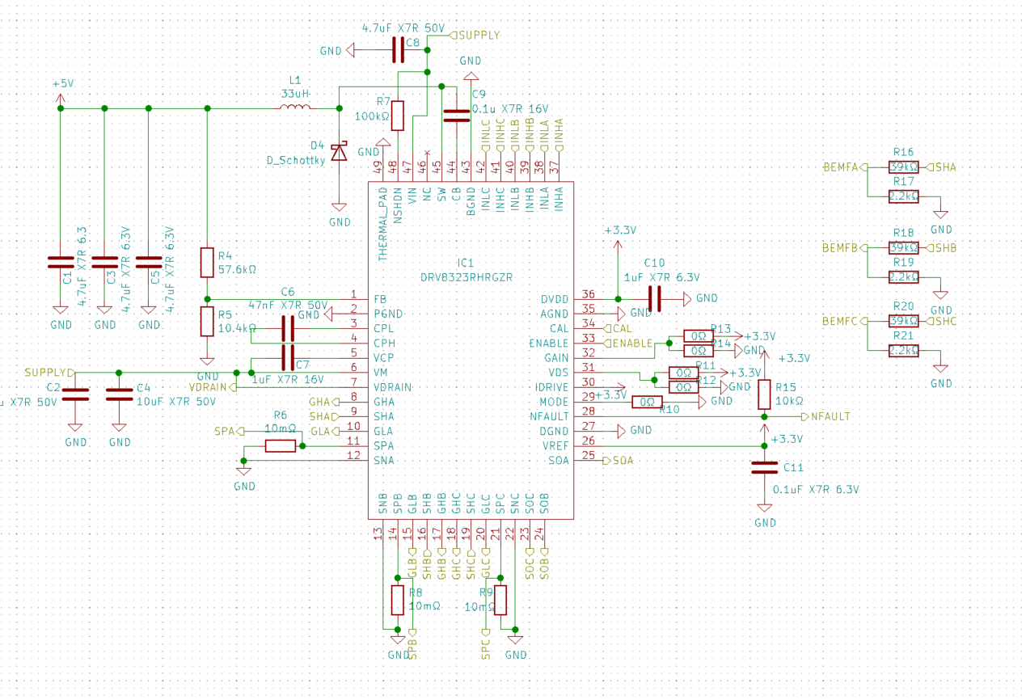The height and width of the screenshot is (700, 1026).
Task: Select the NFAULT global label
Action: point(825,416)
